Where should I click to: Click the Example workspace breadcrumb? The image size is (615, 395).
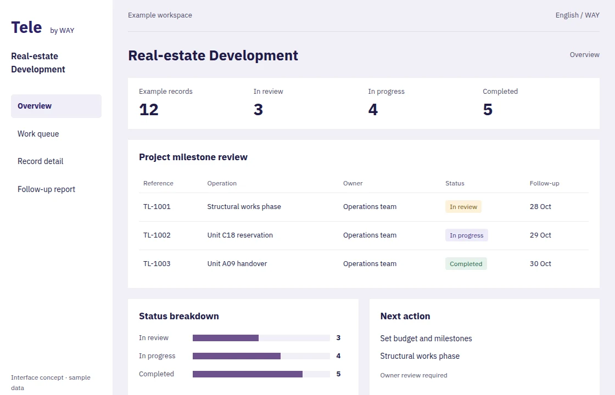tap(160, 15)
